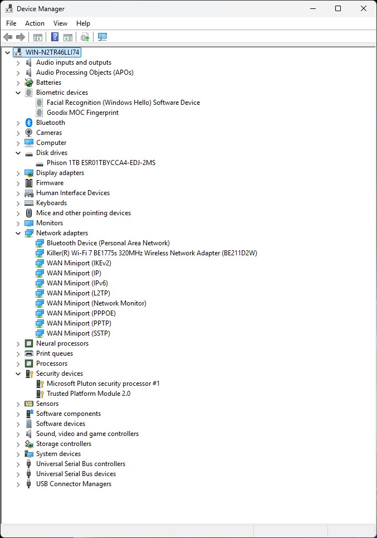Select WAN Miniport (Network Monitor) entry
The height and width of the screenshot is (538, 377).
coord(97,303)
